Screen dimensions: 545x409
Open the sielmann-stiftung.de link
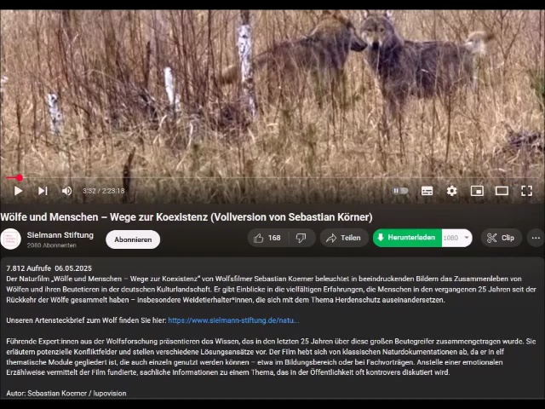click(x=233, y=320)
